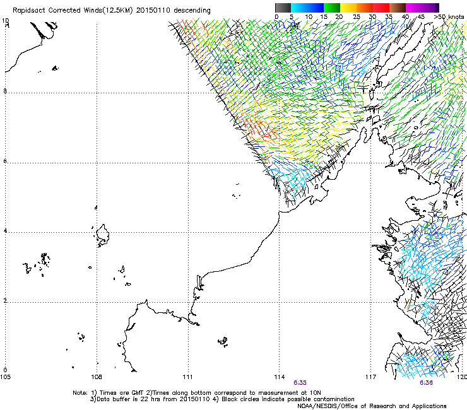Click the brown 35-40 knots legend segment
This screenshot has height=410, width=467.
coord(398,8)
